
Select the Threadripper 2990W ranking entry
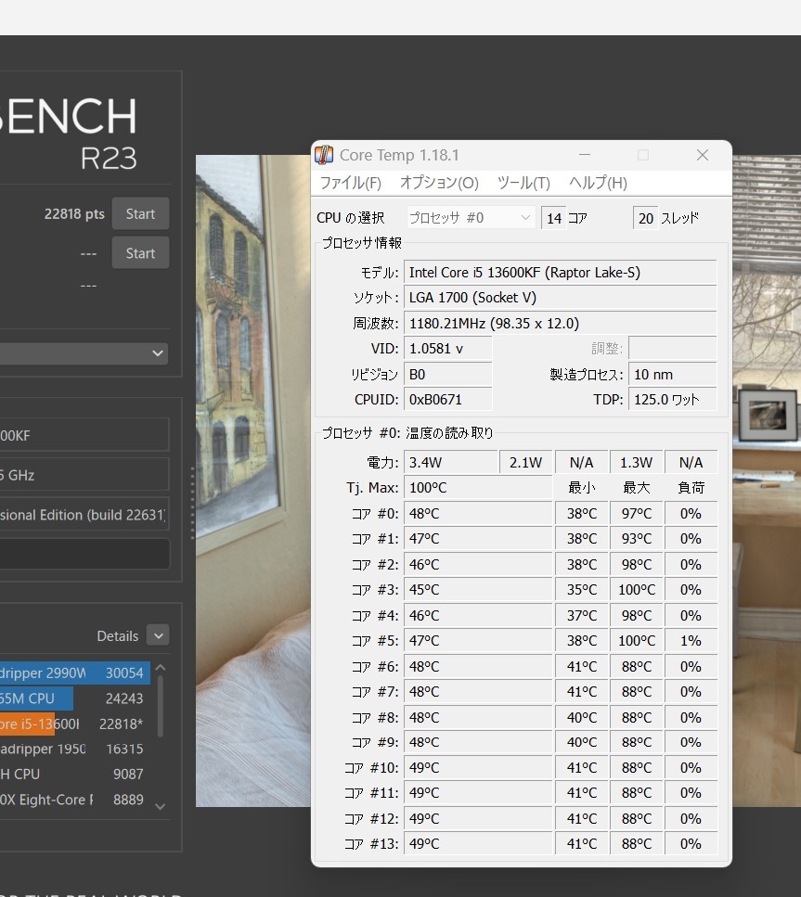click(x=74, y=673)
